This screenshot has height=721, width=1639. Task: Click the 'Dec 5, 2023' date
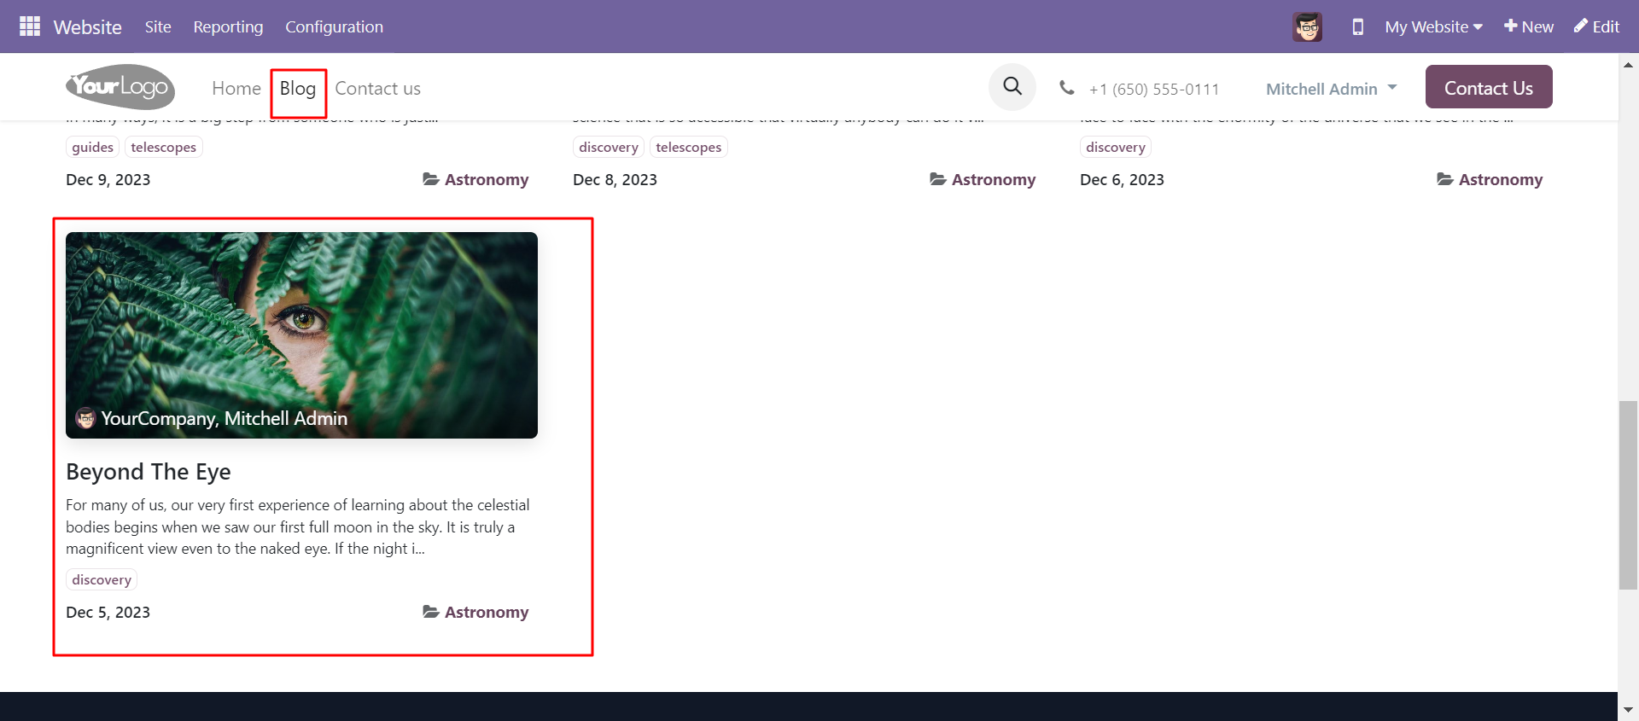coord(108,612)
